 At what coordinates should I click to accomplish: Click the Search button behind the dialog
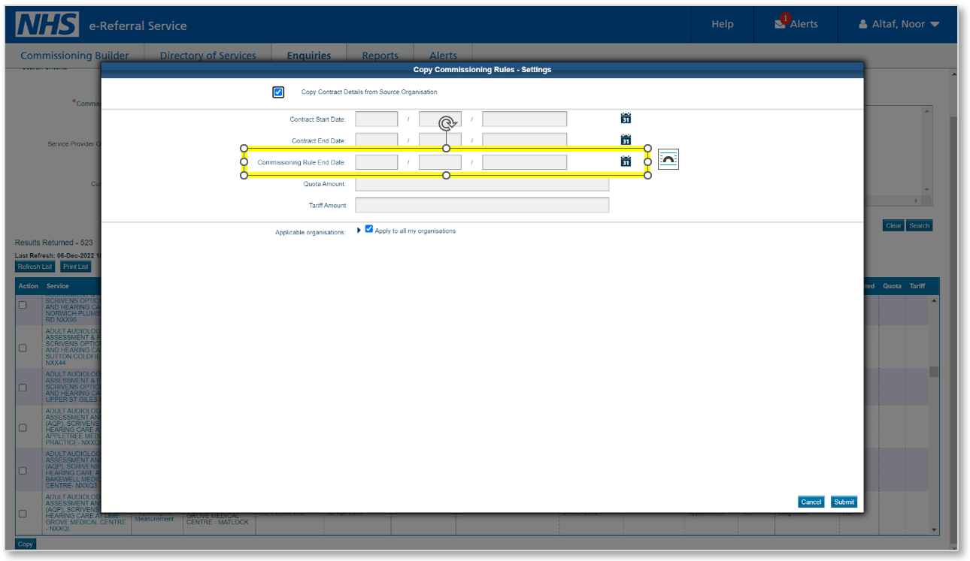[x=919, y=225]
